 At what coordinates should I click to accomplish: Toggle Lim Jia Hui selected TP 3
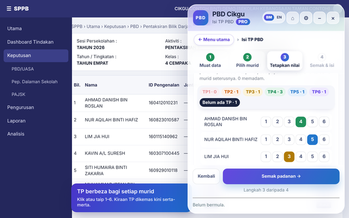click(x=289, y=156)
